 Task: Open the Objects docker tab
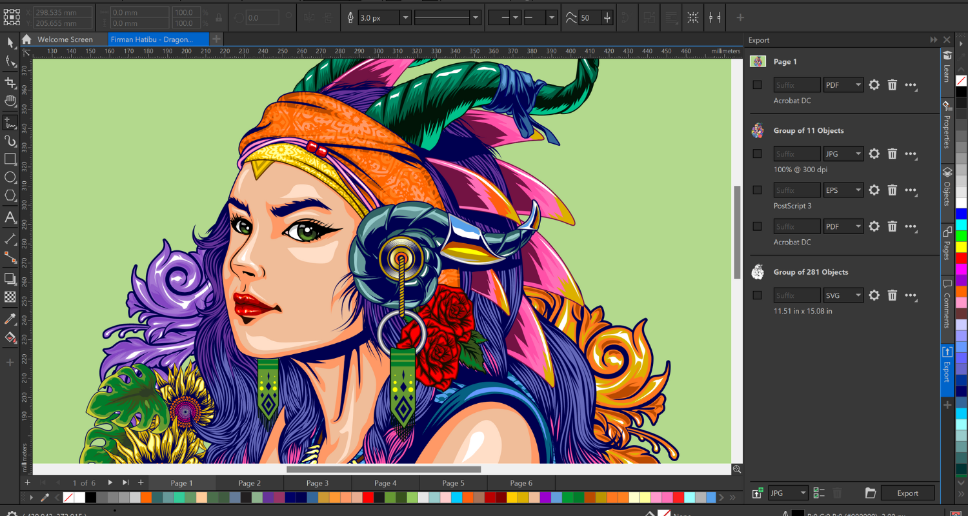pyautogui.click(x=947, y=186)
